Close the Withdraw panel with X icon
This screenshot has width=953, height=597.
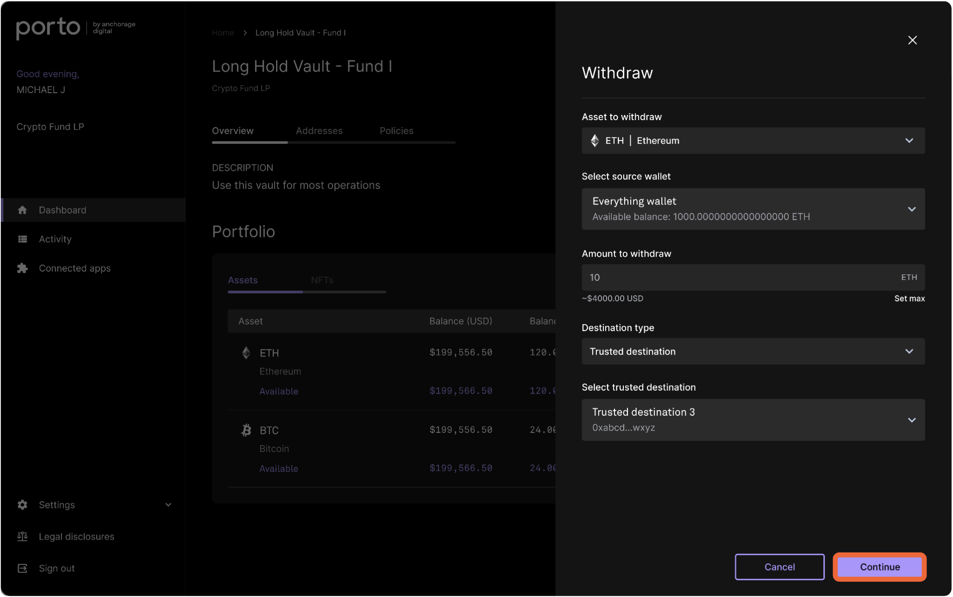(912, 40)
